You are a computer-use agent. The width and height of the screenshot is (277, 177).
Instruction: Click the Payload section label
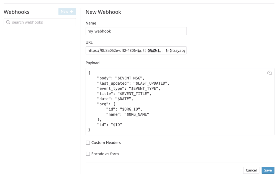(x=93, y=63)
